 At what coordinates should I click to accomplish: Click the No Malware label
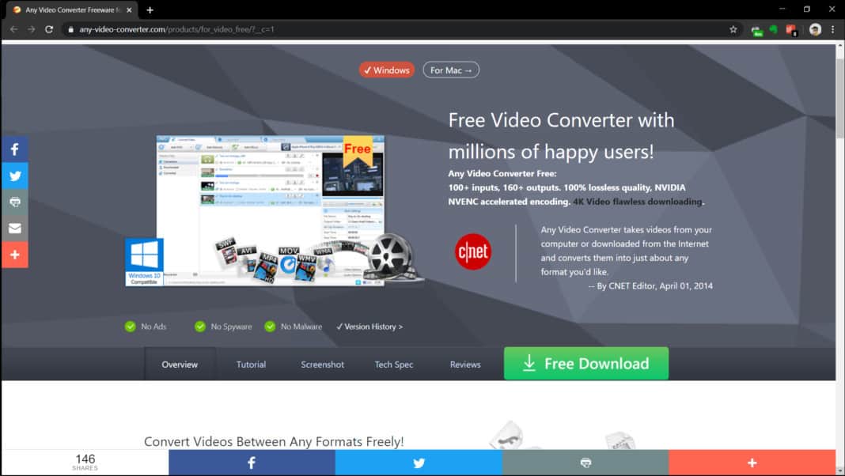click(x=301, y=327)
